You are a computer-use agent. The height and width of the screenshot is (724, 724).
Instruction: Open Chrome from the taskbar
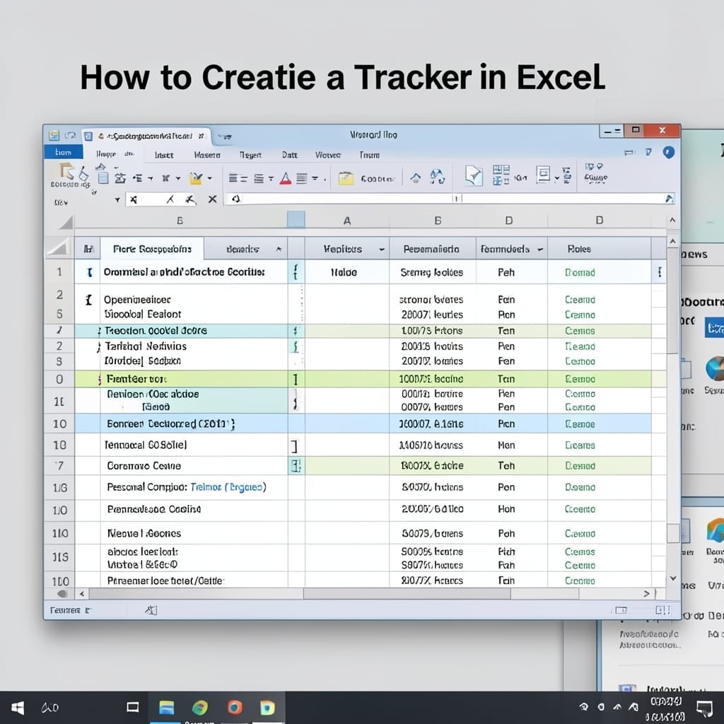pos(200,707)
